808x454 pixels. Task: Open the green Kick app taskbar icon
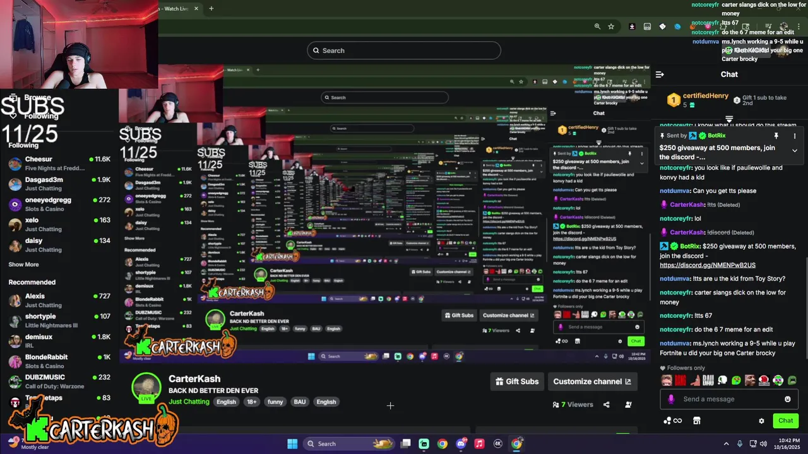tap(424, 444)
